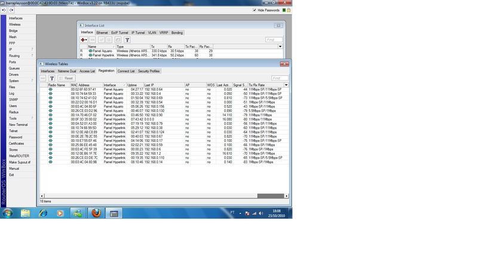Click the network signal icon in system tray
This screenshot has width=478, height=258.
click(254, 213)
